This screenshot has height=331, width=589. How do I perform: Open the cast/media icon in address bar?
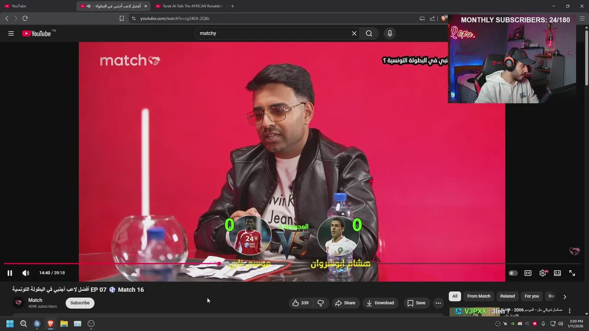pos(422,18)
